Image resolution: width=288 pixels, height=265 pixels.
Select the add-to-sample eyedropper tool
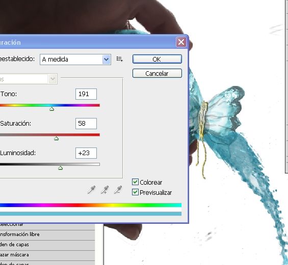click(x=104, y=190)
